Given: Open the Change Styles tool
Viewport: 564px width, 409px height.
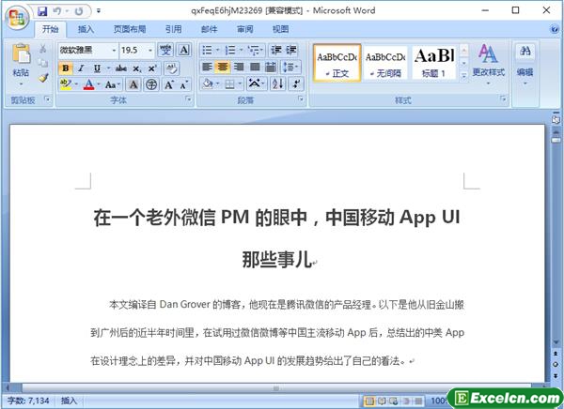Looking at the screenshot, I should 488,60.
